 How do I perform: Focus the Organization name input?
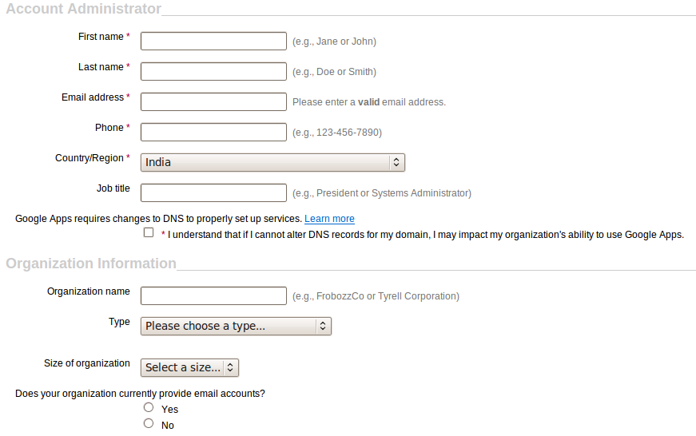pos(213,295)
